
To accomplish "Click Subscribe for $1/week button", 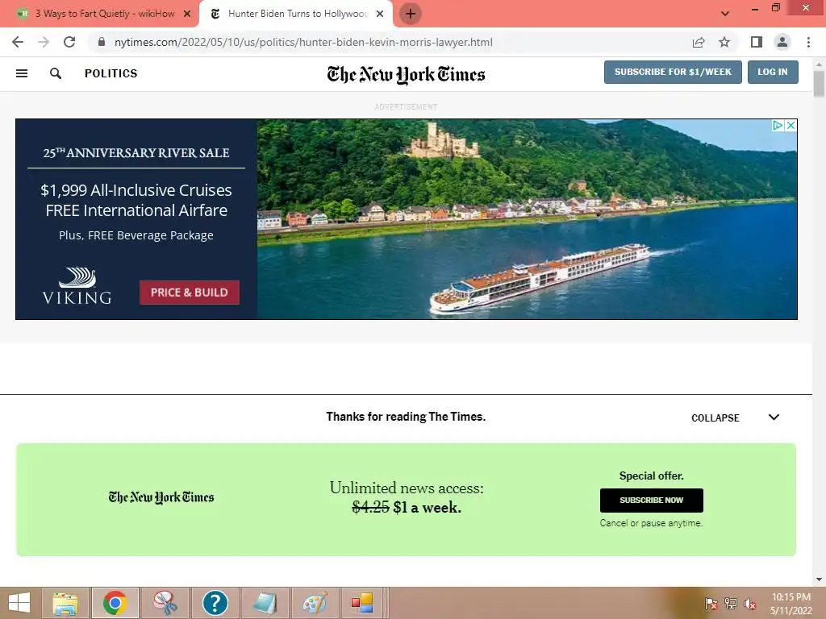I will [x=673, y=72].
